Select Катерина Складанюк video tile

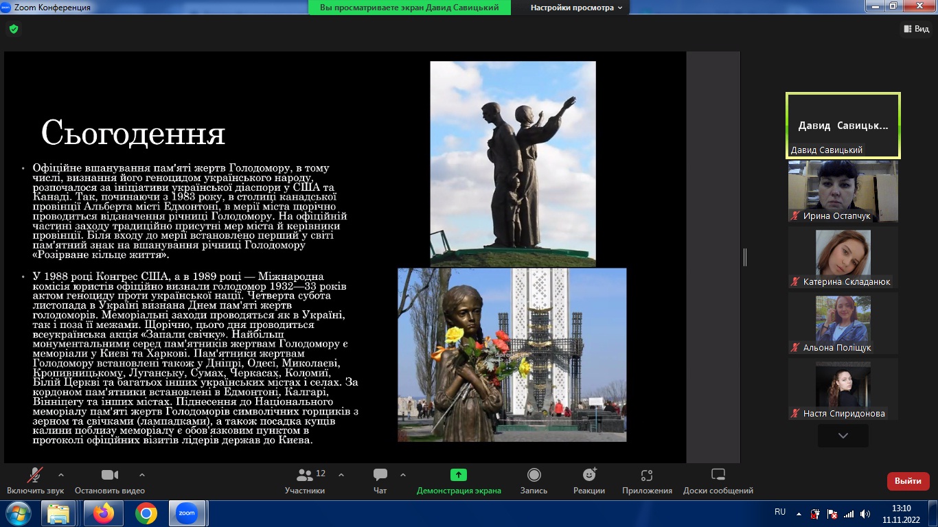coord(843,257)
